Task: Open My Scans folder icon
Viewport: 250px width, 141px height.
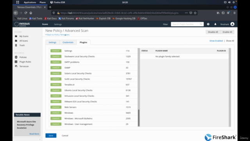Action: 16,36
